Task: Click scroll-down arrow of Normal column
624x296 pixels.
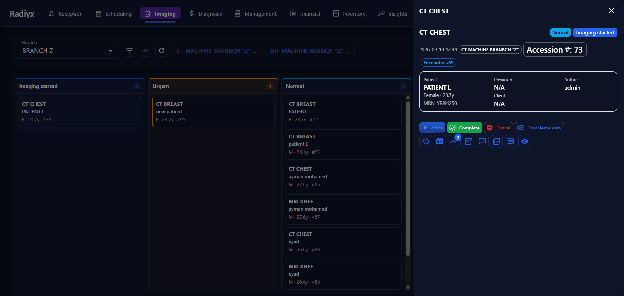Action: point(408,288)
